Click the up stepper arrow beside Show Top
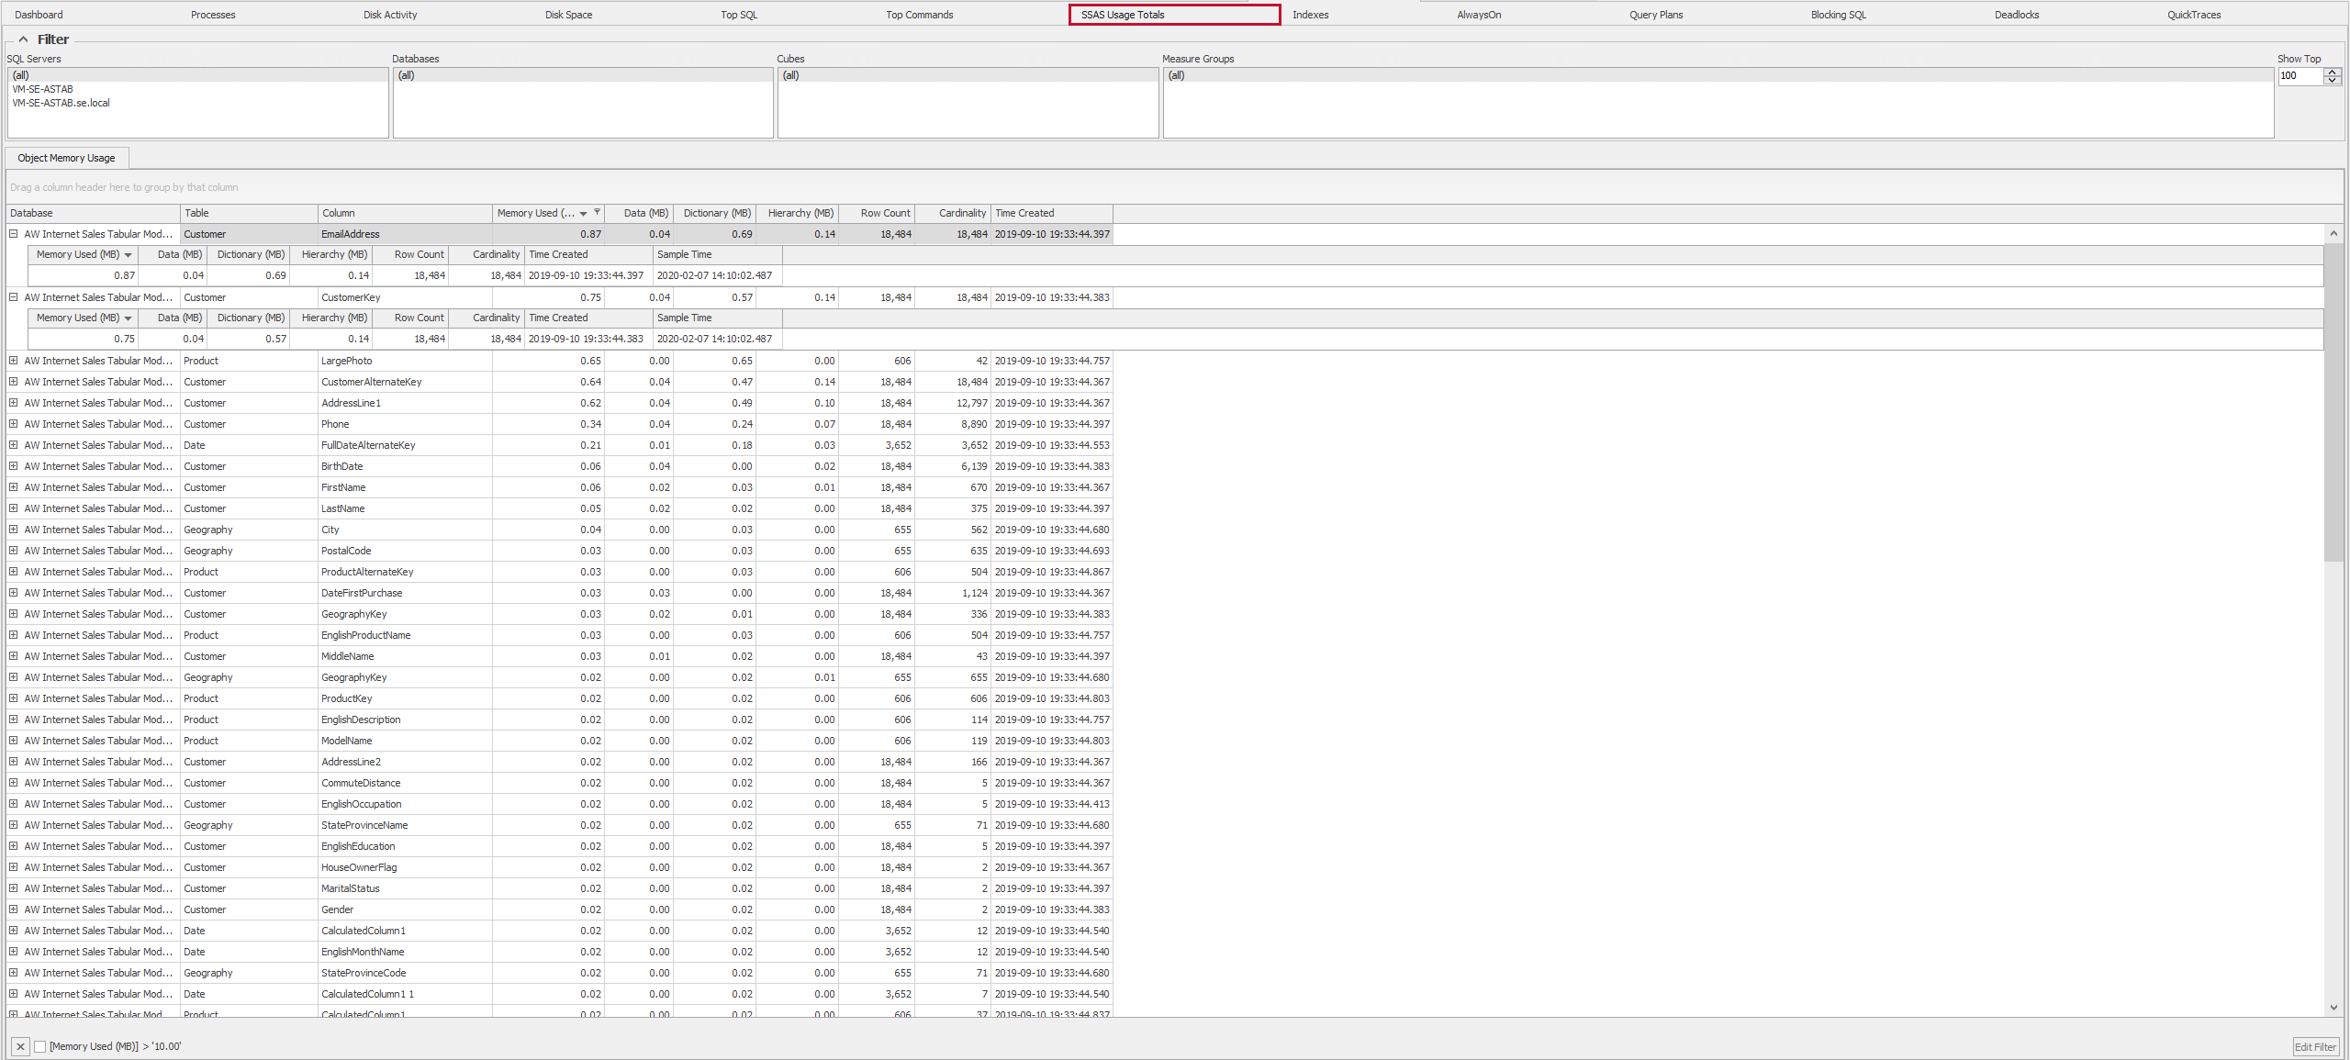The width and height of the screenshot is (2350, 1060). pyautogui.click(x=2333, y=73)
